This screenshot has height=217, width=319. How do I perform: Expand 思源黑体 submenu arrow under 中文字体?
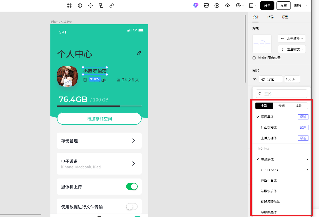pos(307,159)
